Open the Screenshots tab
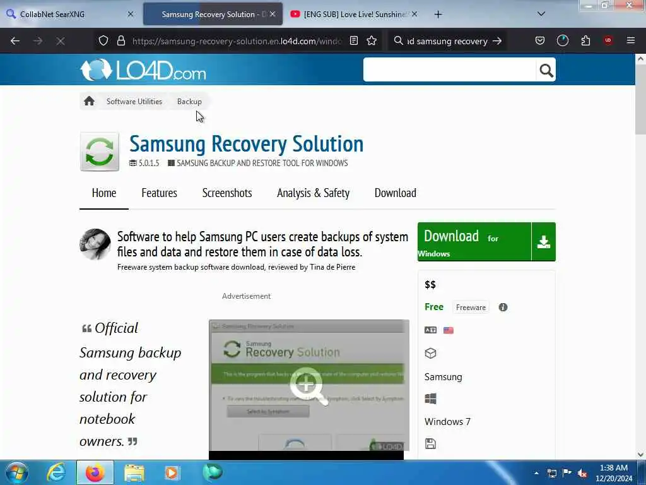Image resolution: width=646 pixels, height=485 pixels. coord(227,193)
